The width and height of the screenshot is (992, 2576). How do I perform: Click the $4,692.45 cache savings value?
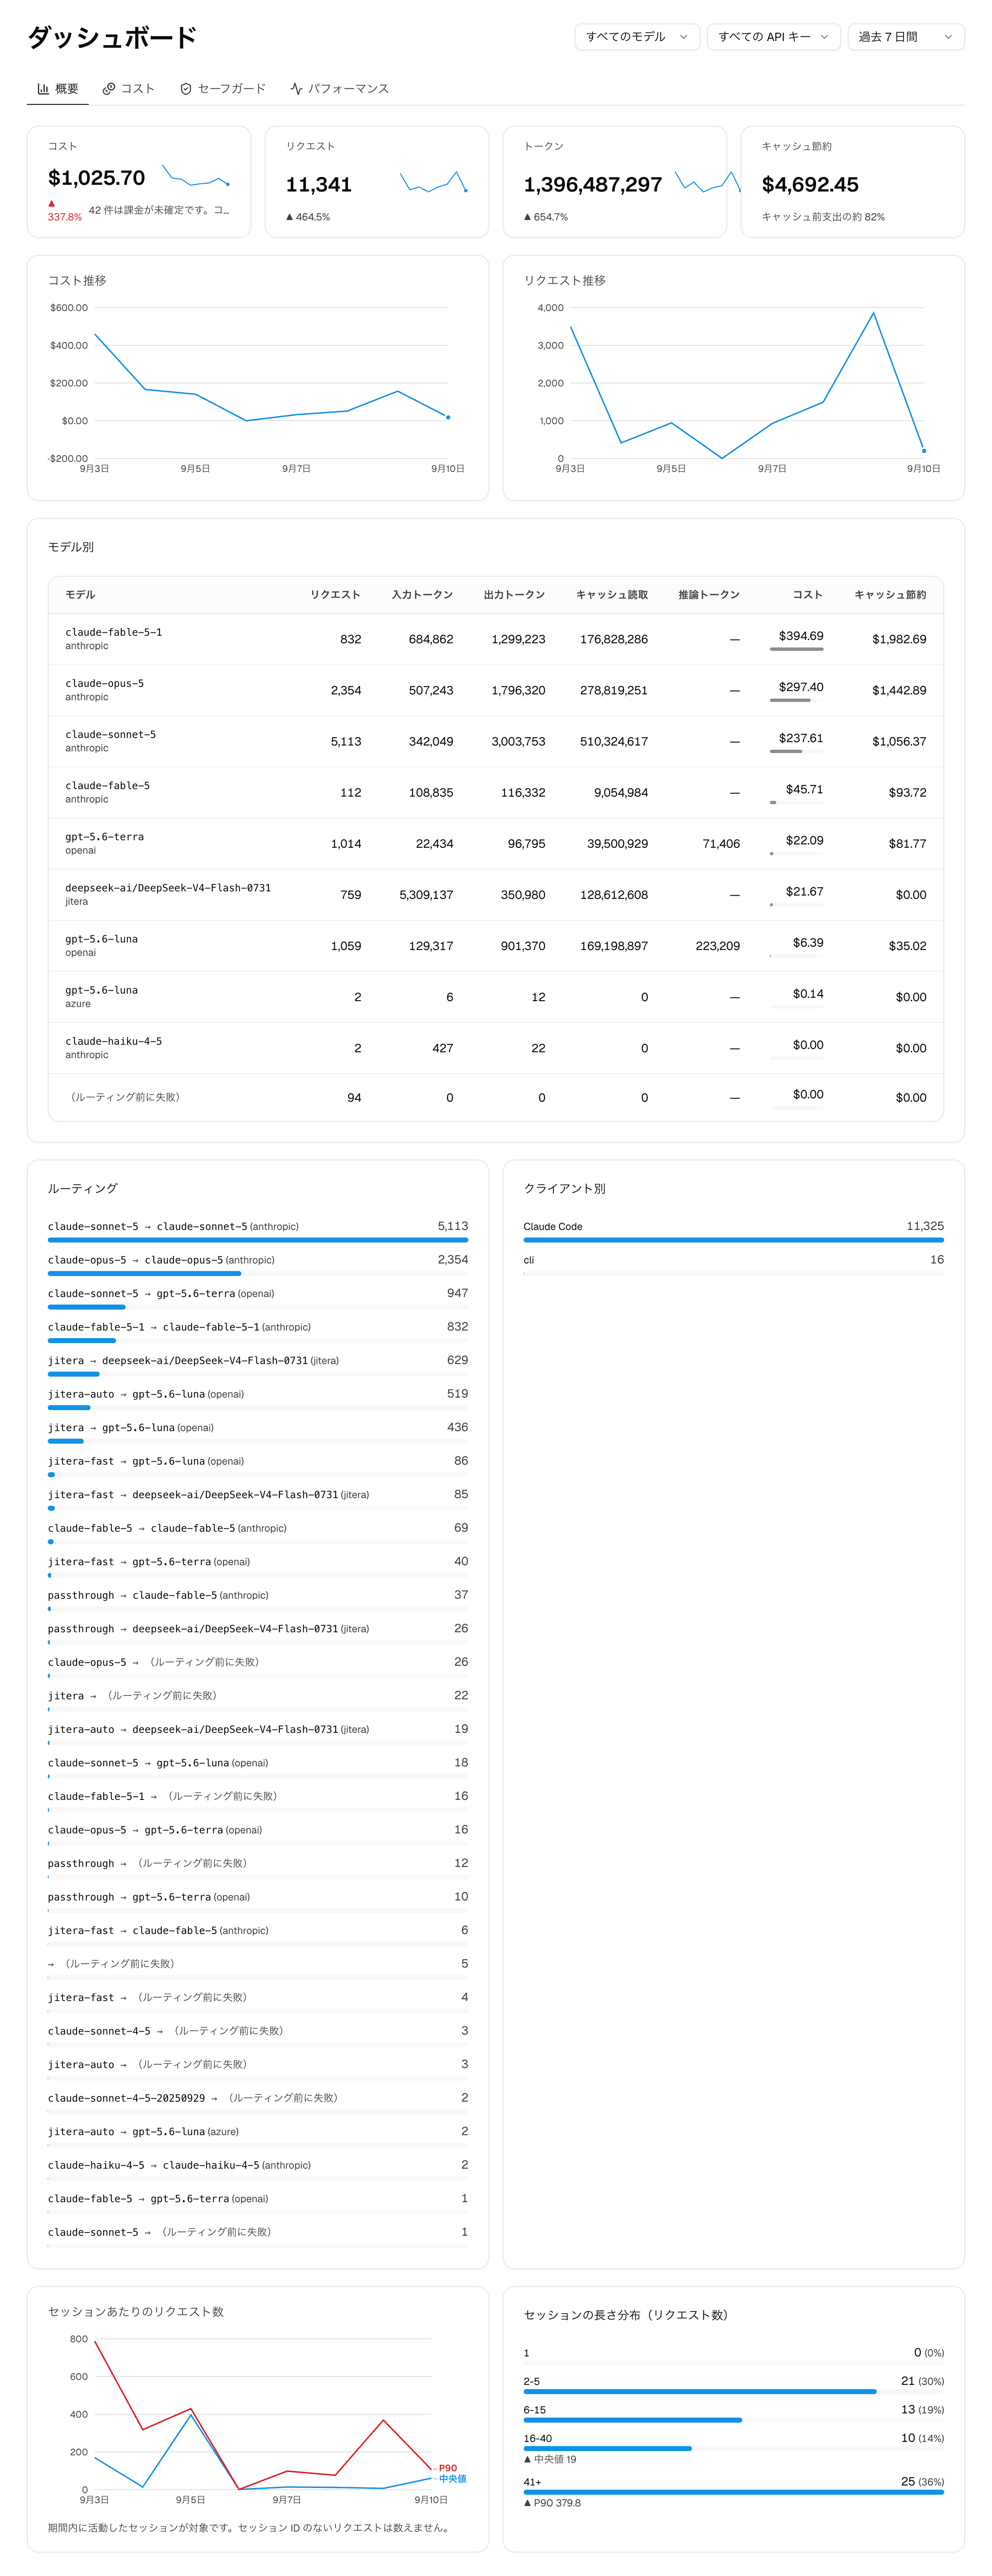point(810,185)
